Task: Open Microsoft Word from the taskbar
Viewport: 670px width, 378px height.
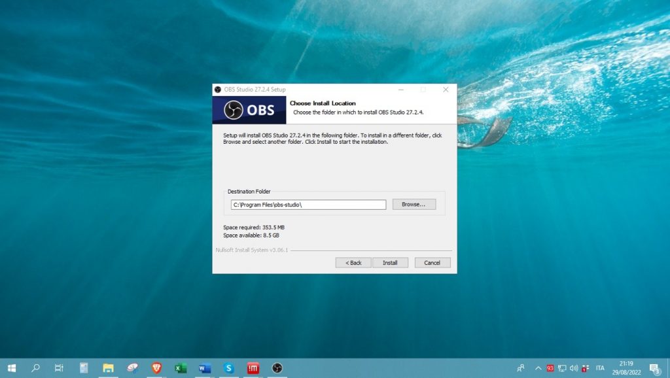Action: (x=204, y=368)
